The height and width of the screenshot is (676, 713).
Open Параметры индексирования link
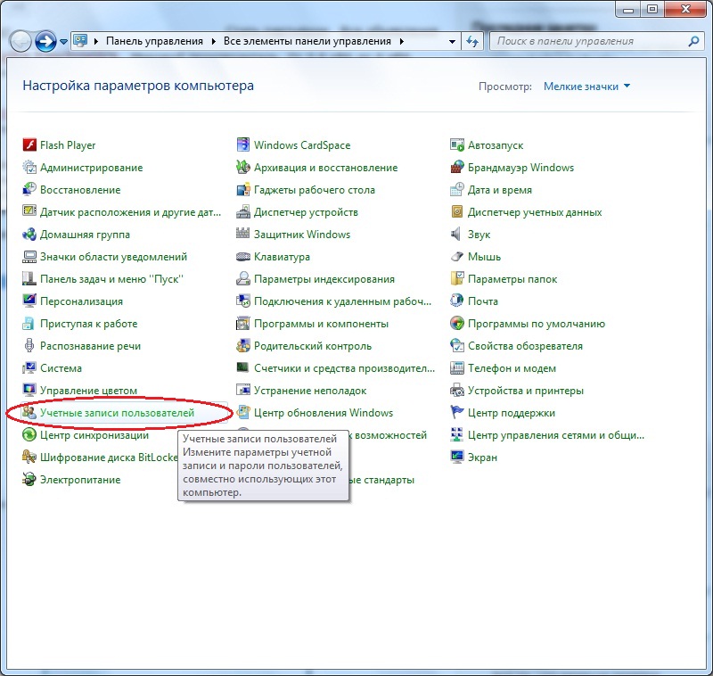tap(324, 279)
